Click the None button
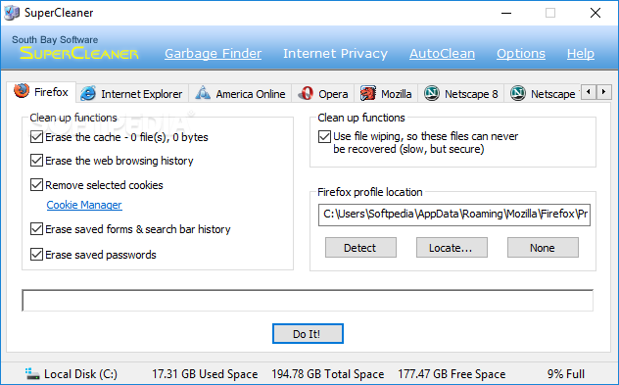 click(543, 248)
